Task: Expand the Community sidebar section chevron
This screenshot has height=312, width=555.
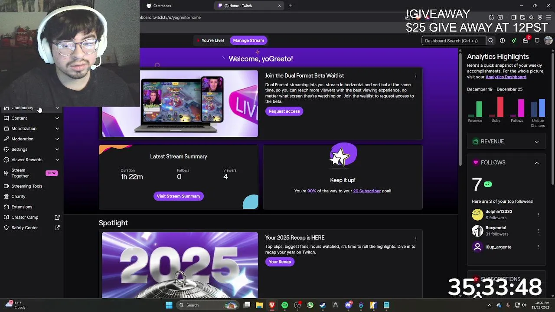Action: (57, 108)
